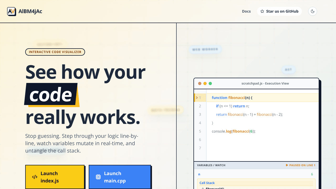Click 'function fibonacci(n) {' code line
This screenshot has width=336, height=189.
click(x=232, y=98)
